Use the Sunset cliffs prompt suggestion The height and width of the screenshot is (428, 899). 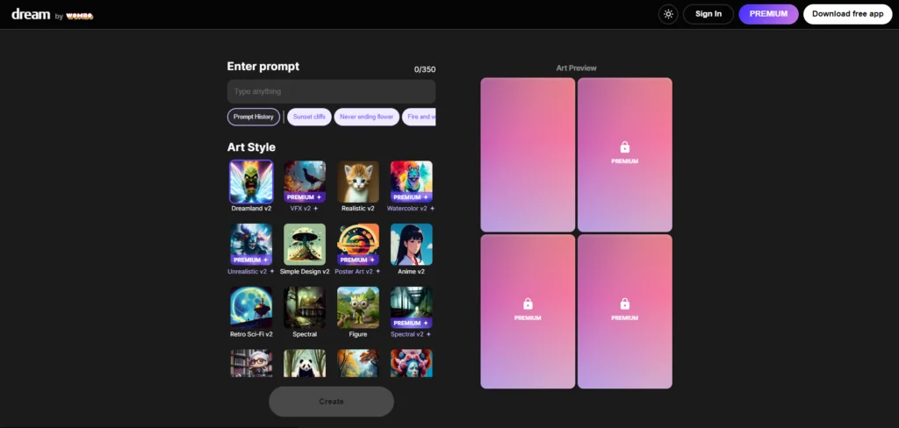308,117
